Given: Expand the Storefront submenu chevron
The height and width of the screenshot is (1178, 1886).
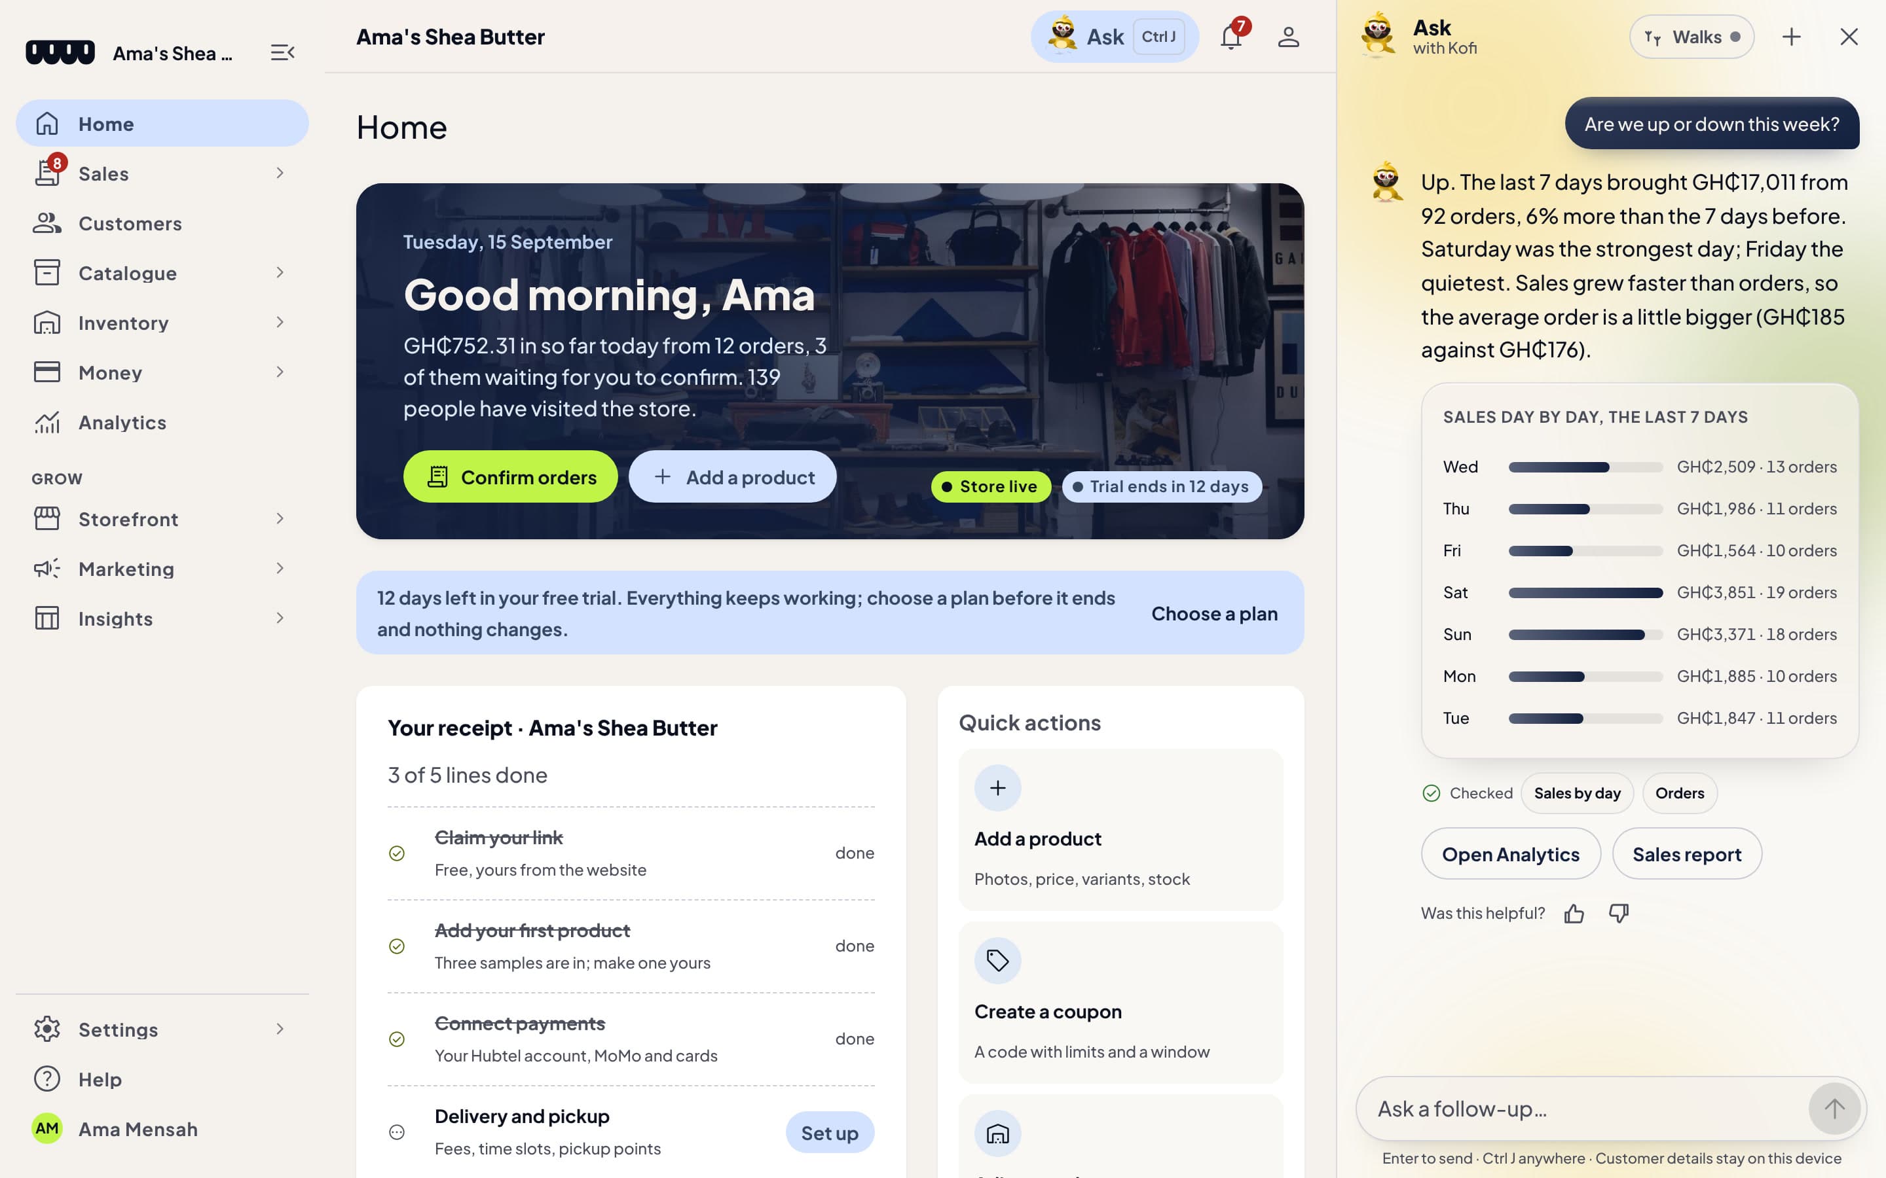Looking at the screenshot, I should click(x=280, y=519).
